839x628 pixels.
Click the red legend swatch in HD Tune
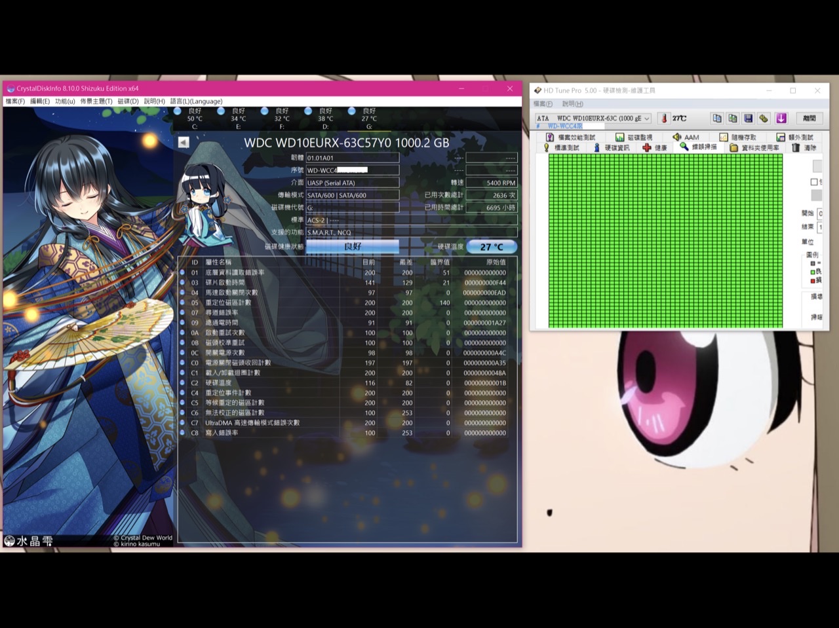813,281
